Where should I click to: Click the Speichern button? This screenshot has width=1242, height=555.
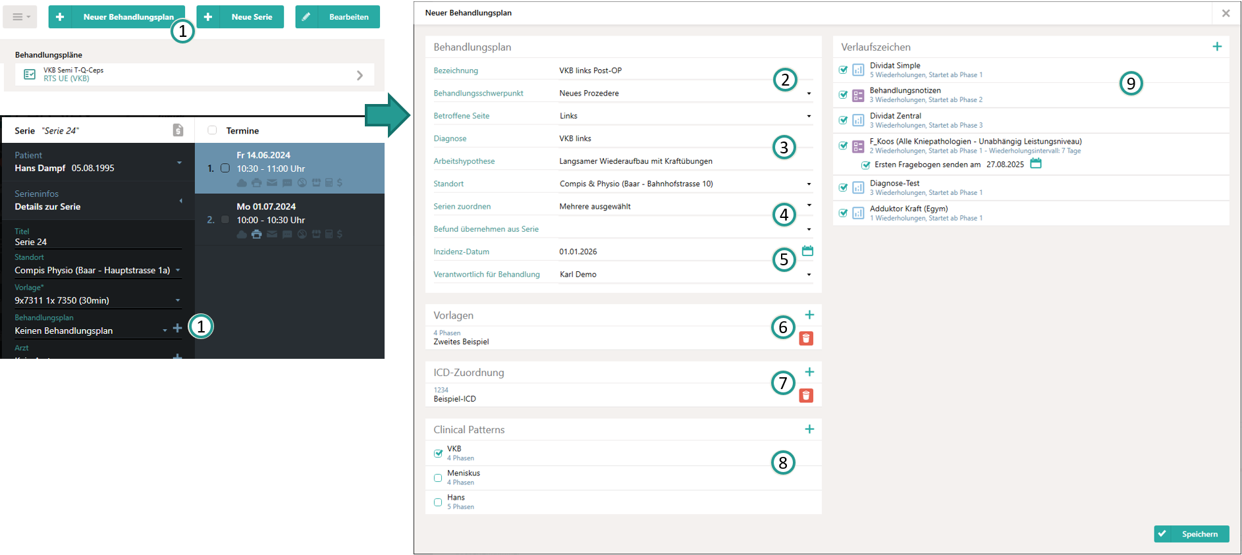[x=1191, y=534]
